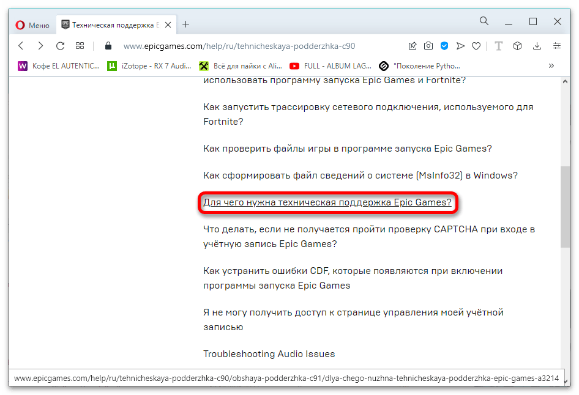
Task: Open the iZotope - RX 7 Audi bookmark
Action: tap(149, 66)
